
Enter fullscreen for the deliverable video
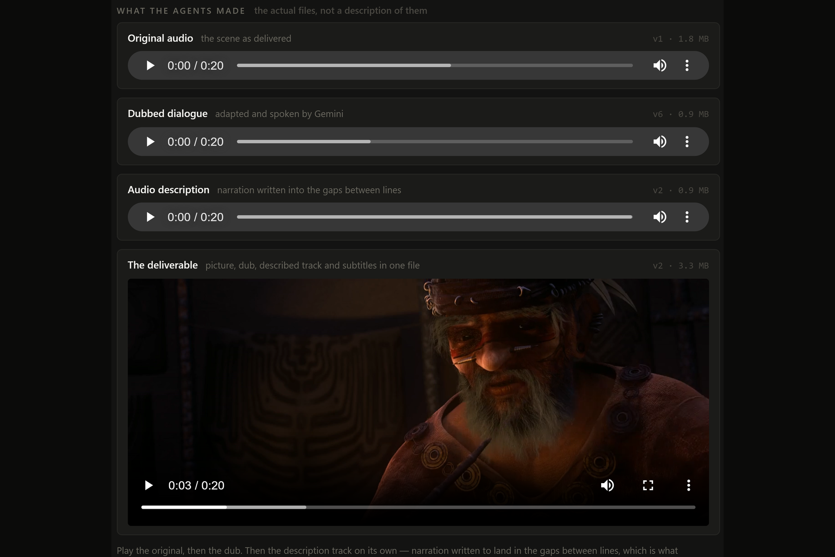[648, 485]
